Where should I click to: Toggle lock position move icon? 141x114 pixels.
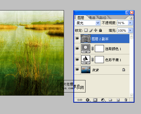95,30
